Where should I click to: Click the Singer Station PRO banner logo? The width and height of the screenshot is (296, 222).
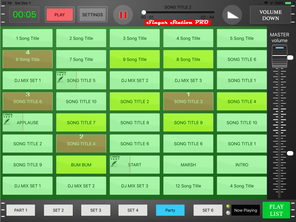(x=177, y=22)
